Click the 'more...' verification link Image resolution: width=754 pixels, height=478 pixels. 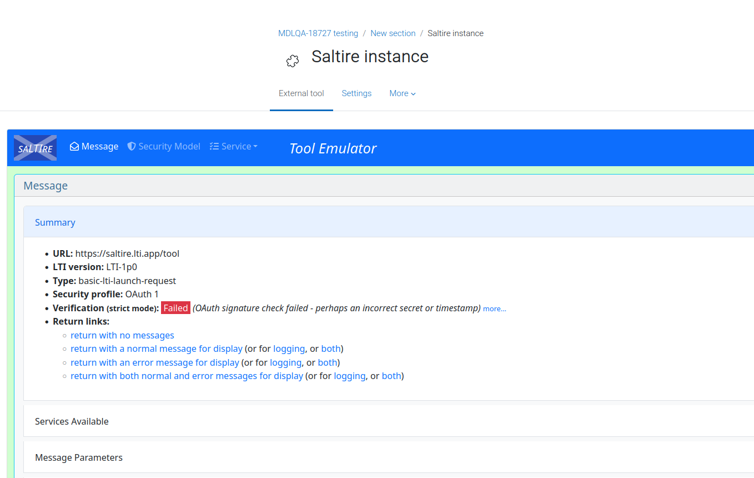point(495,308)
